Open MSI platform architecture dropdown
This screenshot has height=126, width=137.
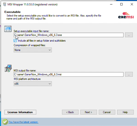pyautogui.click(x=33, y=84)
